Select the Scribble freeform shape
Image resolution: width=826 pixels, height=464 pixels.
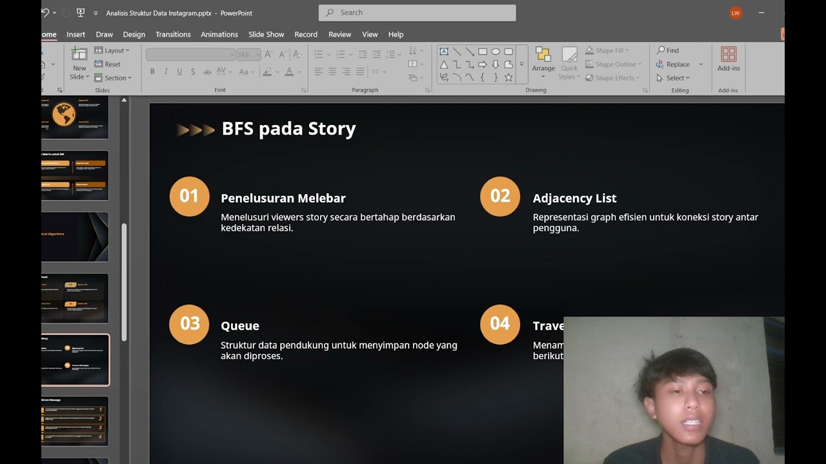click(x=444, y=77)
